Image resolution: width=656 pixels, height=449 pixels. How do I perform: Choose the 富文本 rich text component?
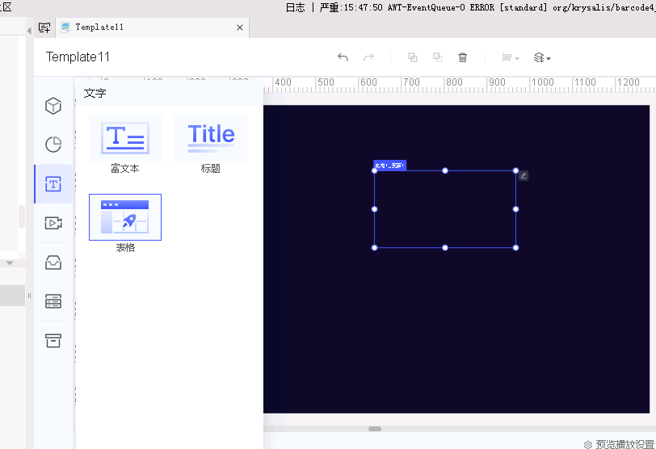point(125,145)
